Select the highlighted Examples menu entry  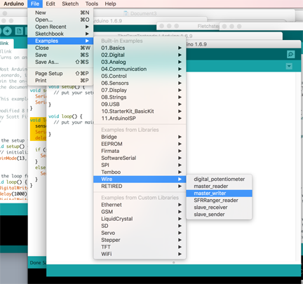(60, 41)
